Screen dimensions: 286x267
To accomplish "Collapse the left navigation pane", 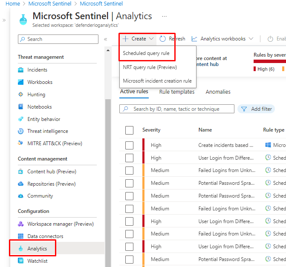I will pos(105,39).
